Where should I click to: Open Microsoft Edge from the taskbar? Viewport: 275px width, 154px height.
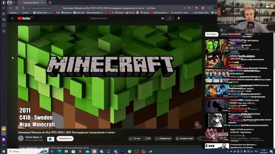(59, 151)
